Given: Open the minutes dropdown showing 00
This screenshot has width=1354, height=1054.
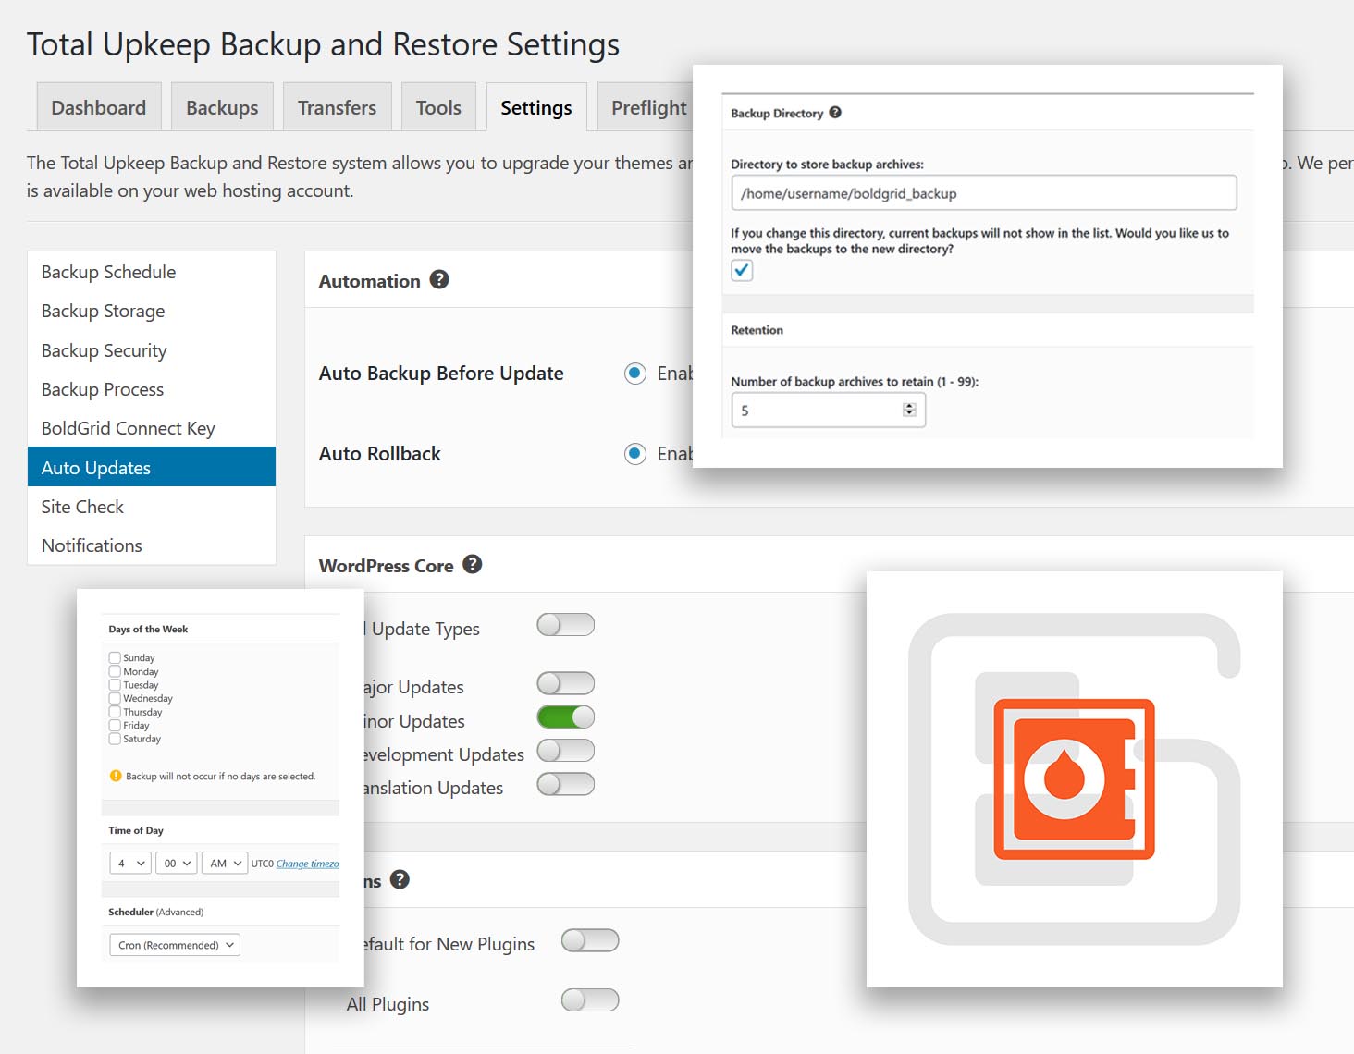Looking at the screenshot, I should [x=176, y=863].
